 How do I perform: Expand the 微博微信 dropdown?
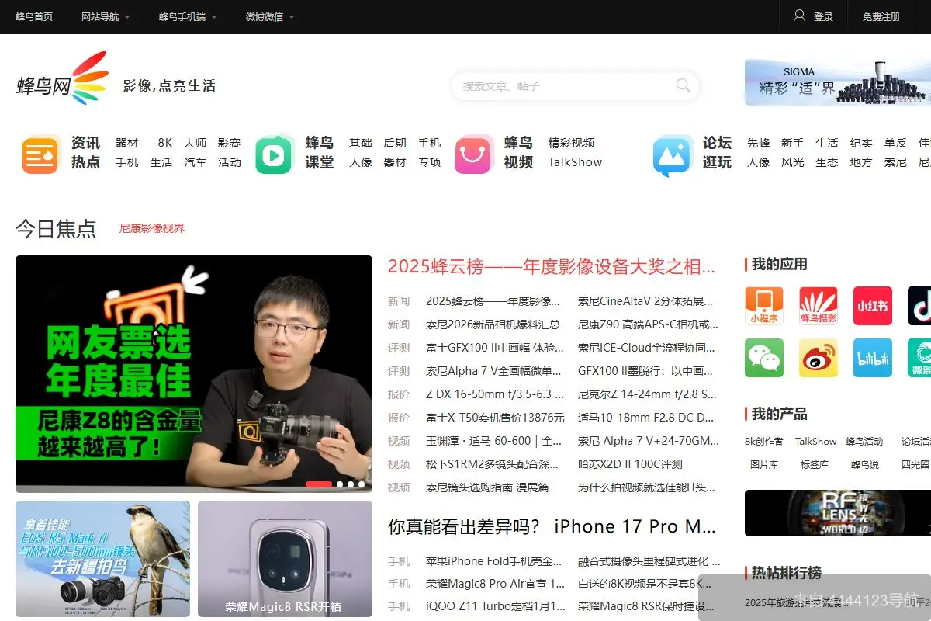coord(264,16)
